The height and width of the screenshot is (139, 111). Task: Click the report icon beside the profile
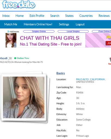(x=110, y=61)
